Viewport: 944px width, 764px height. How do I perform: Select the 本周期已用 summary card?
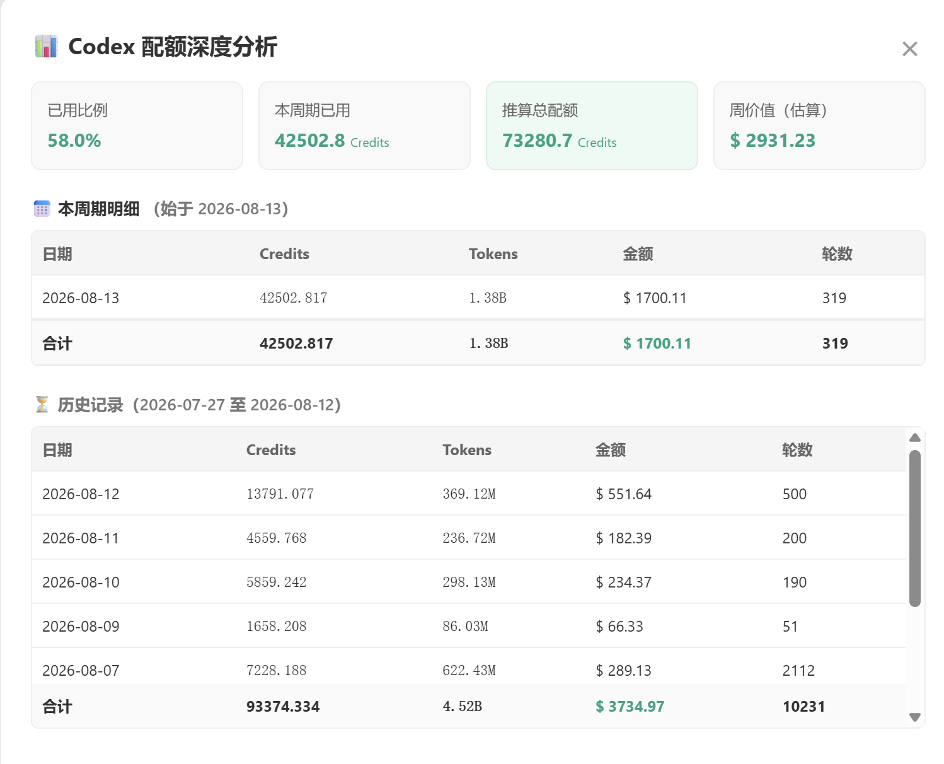point(364,125)
